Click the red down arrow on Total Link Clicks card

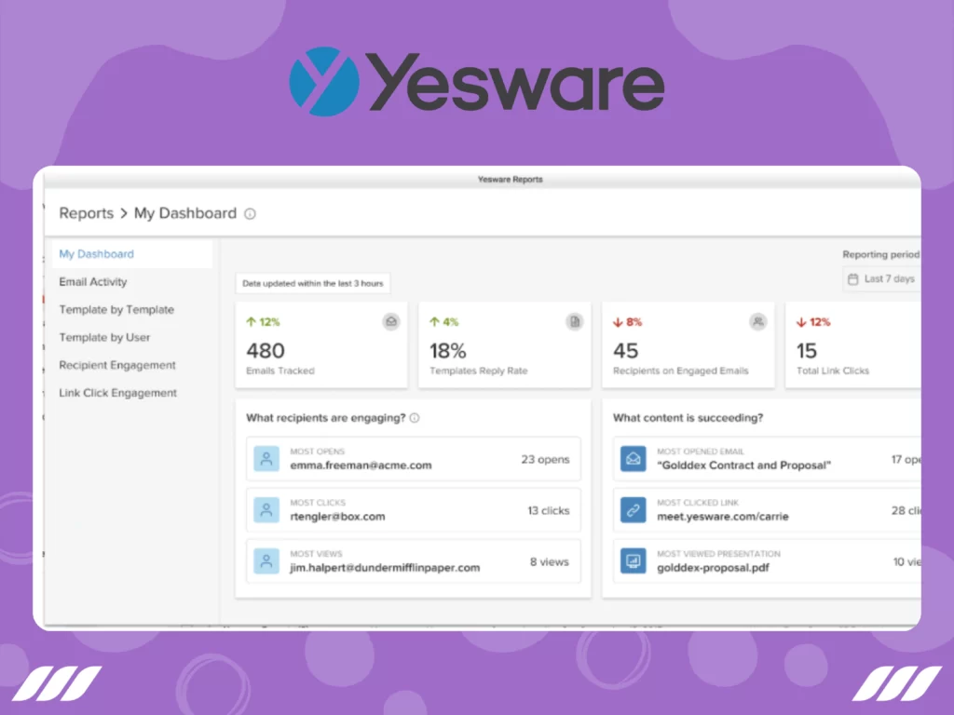pos(801,322)
